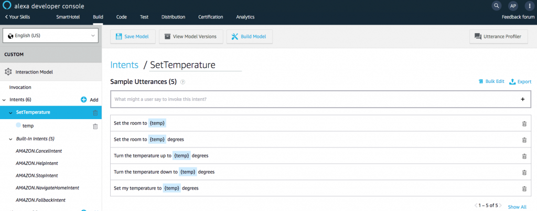Viewport: 537px width, 211px height.
Task: Click the plus icon to add utterance
Action: pos(523,99)
